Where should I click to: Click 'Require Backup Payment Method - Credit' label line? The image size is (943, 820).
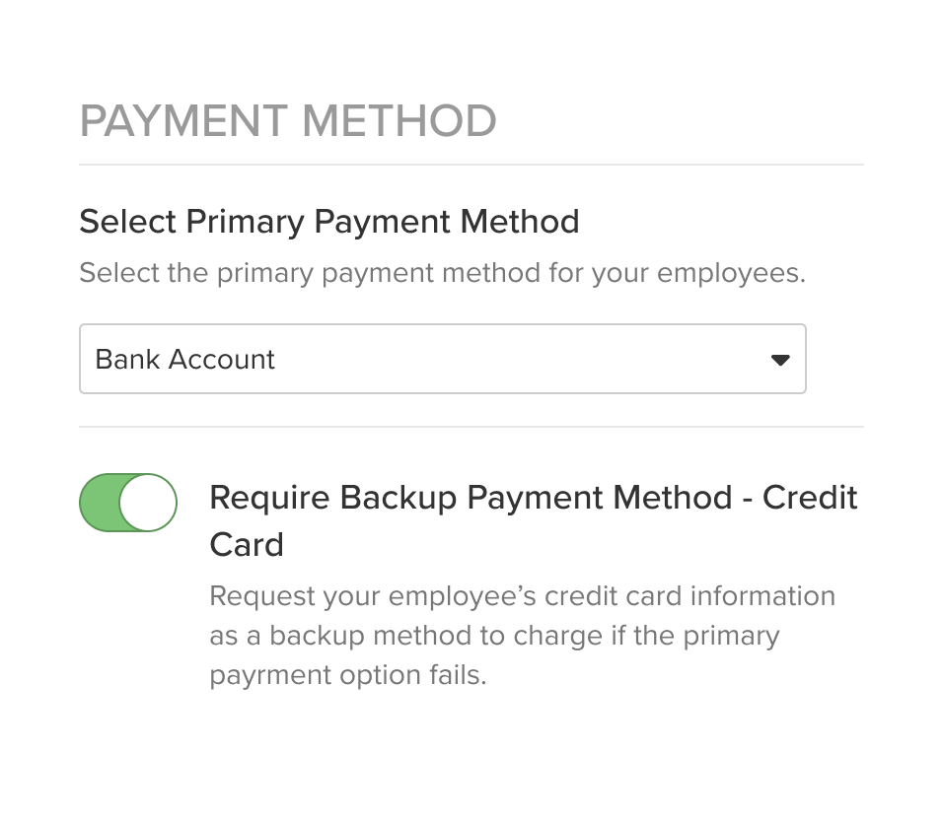pyautogui.click(x=534, y=498)
